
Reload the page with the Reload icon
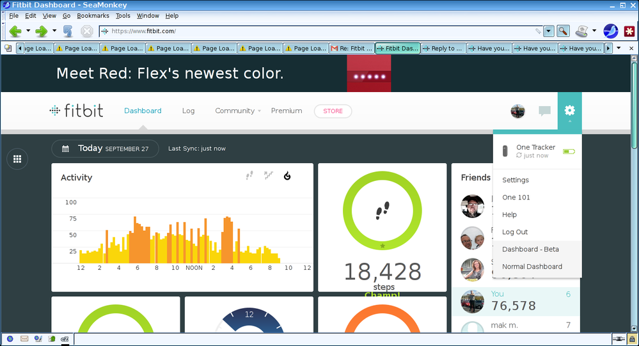tap(68, 31)
